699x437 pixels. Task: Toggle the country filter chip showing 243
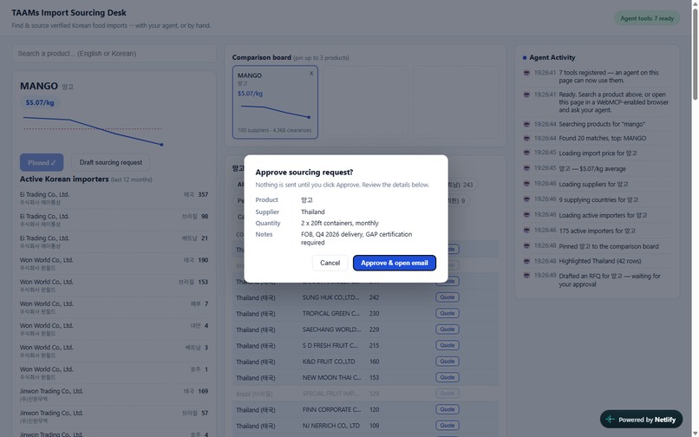(x=462, y=185)
